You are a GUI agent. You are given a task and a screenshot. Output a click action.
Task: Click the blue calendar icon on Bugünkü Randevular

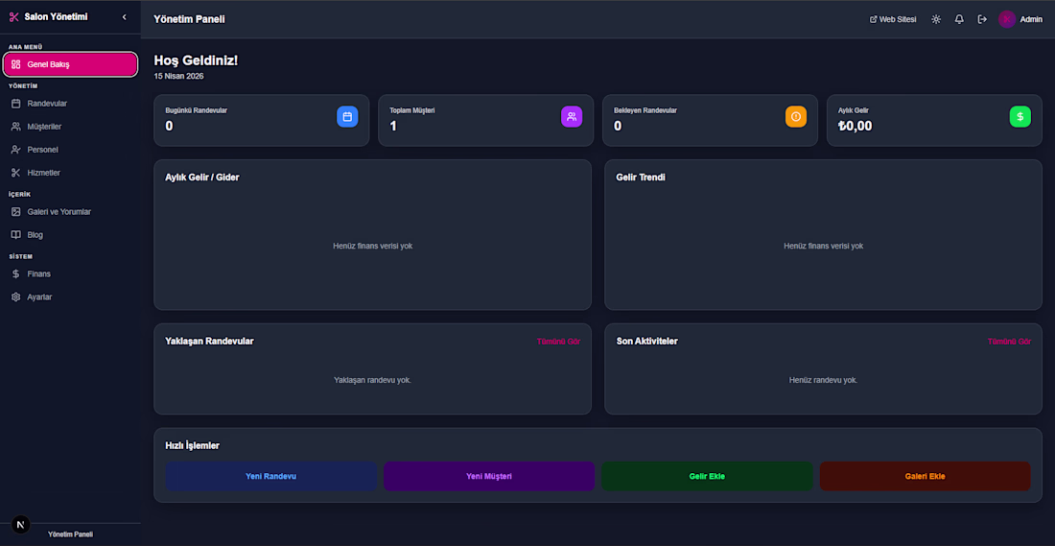point(347,116)
